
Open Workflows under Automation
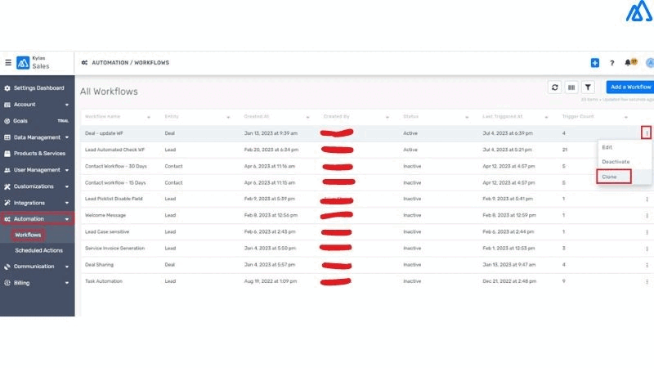(x=28, y=235)
